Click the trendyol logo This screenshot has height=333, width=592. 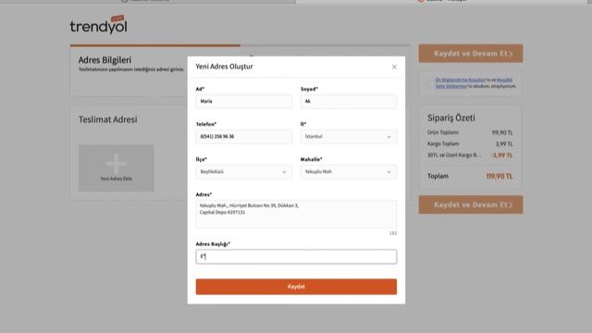[x=98, y=25]
